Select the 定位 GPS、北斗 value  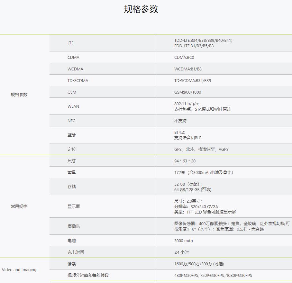point(201,150)
